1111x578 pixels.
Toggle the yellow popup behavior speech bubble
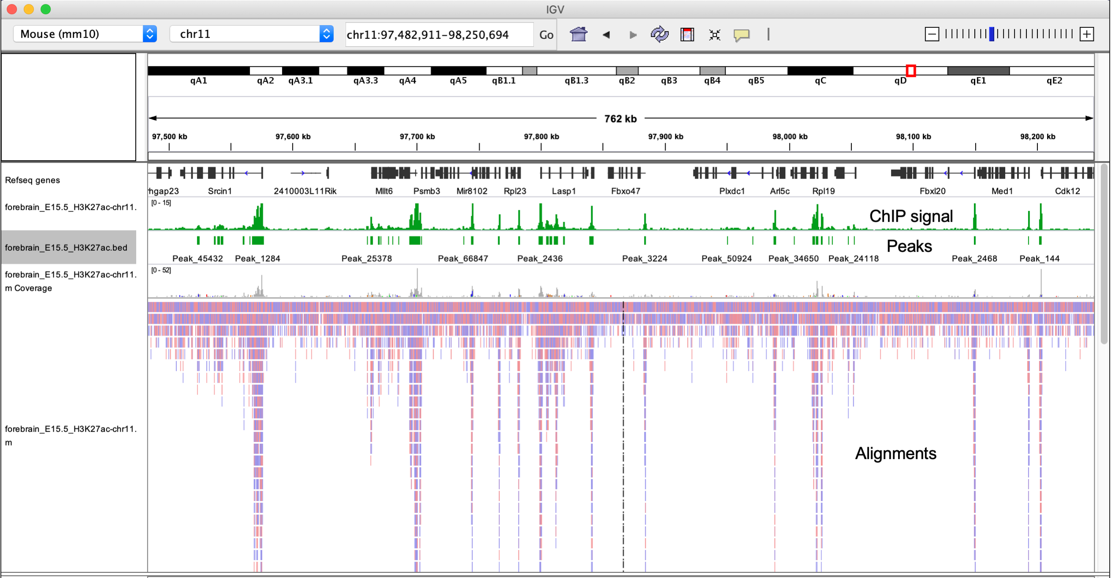click(x=742, y=34)
